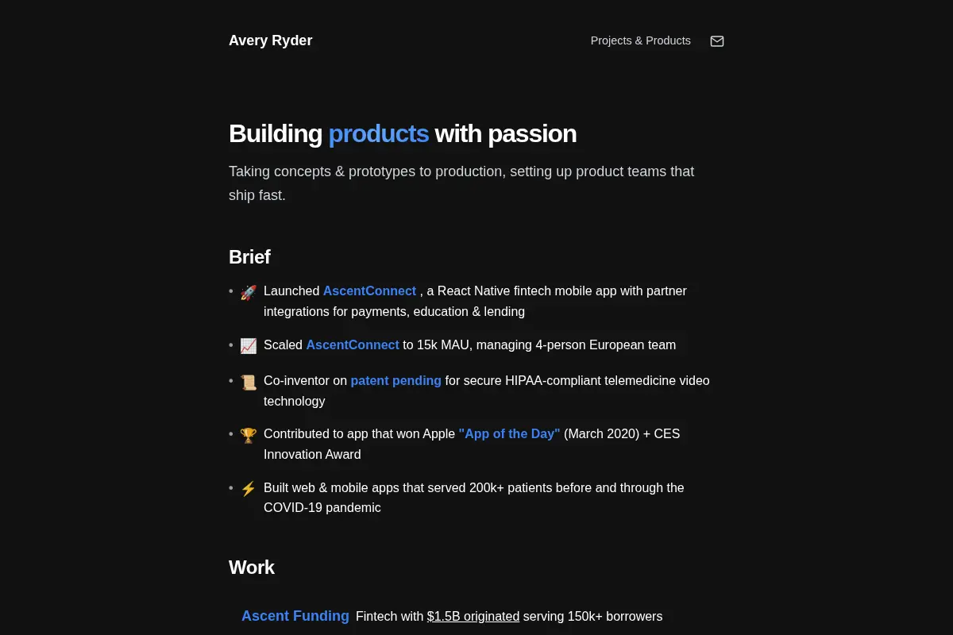
Task: Click the Brief section heading
Action: click(249, 257)
